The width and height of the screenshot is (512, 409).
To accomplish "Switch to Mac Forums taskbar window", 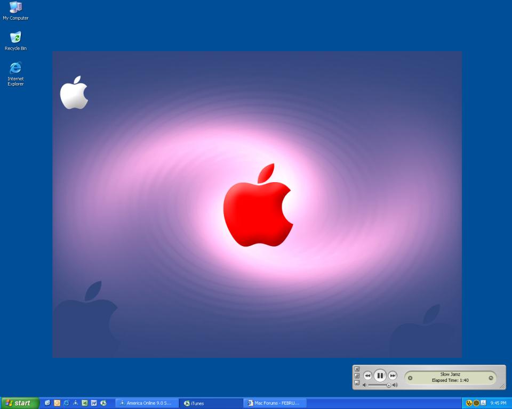I will coord(275,403).
